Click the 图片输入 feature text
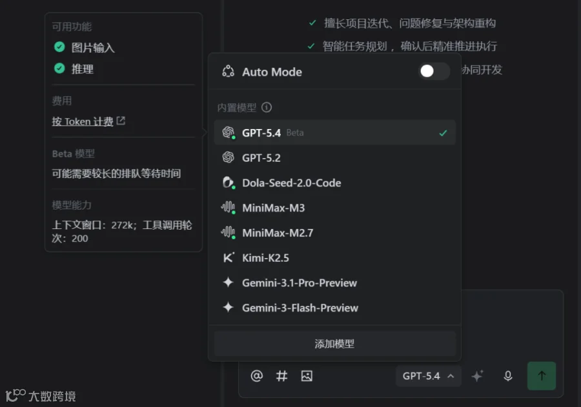 [x=93, y=48]
